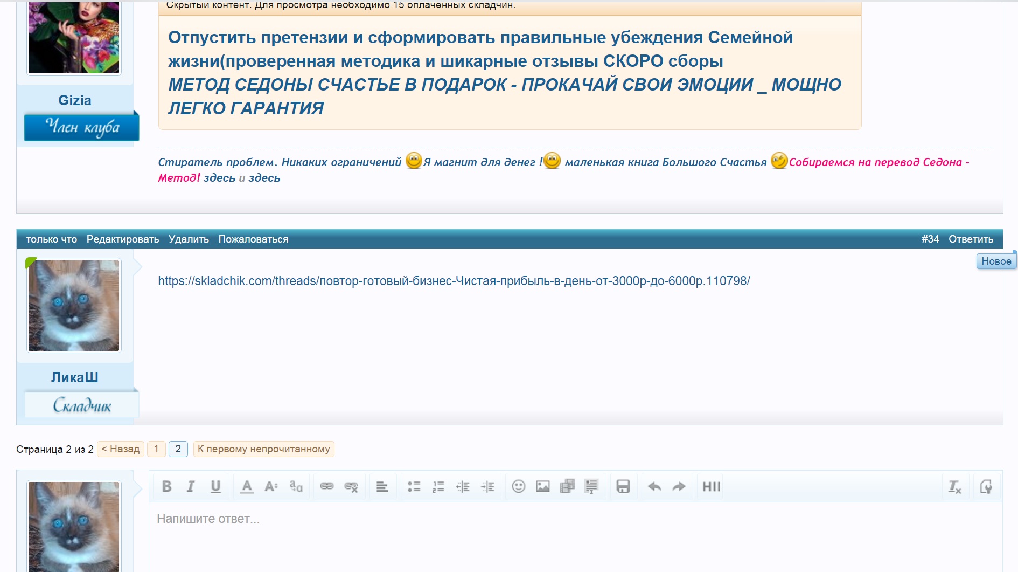Open the smilies picker icon

pyautogui.click(x=518, y=487)
